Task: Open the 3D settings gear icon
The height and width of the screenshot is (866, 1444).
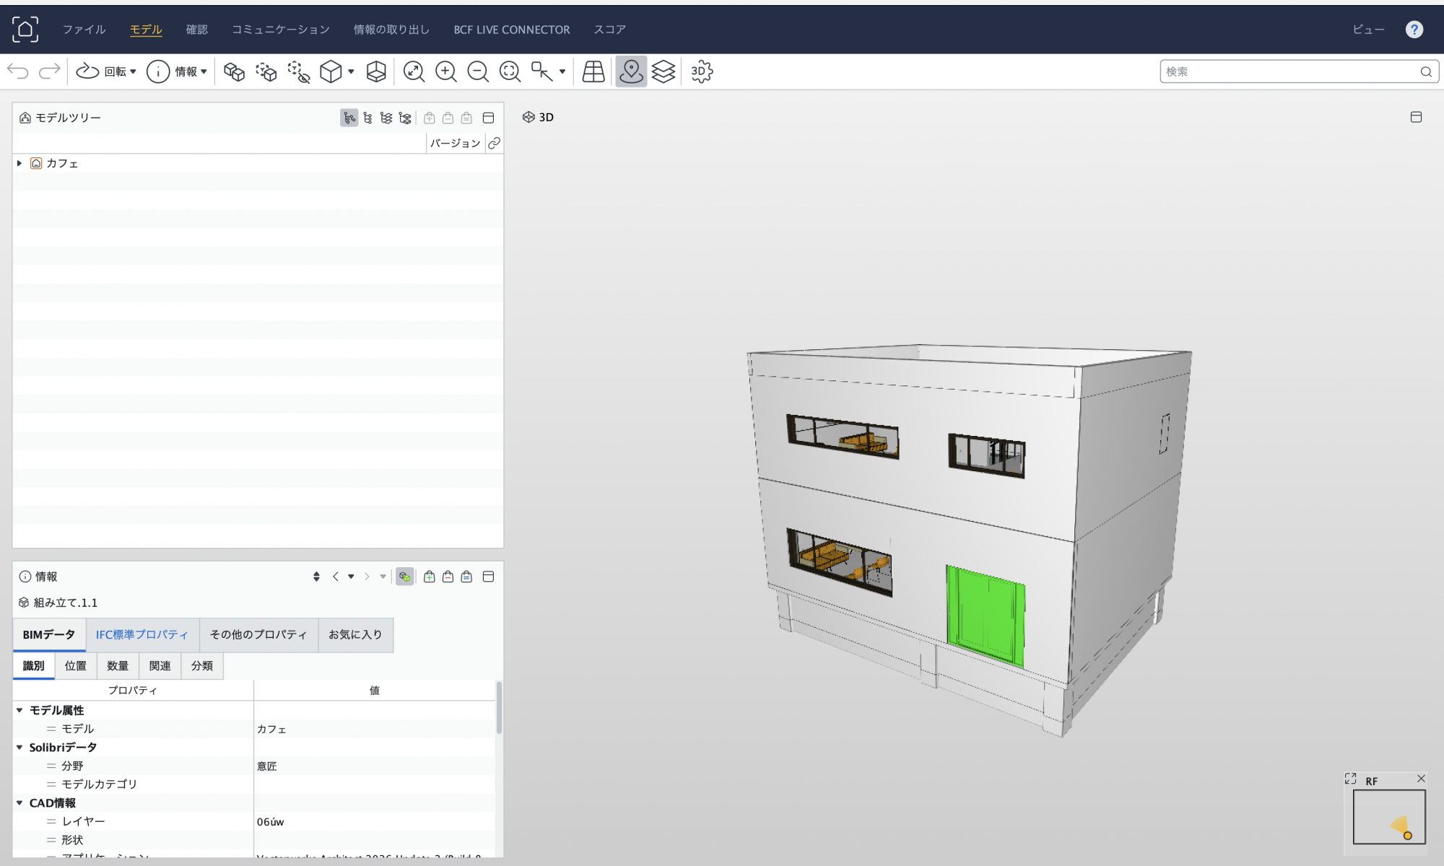Action: pos(701,71)
